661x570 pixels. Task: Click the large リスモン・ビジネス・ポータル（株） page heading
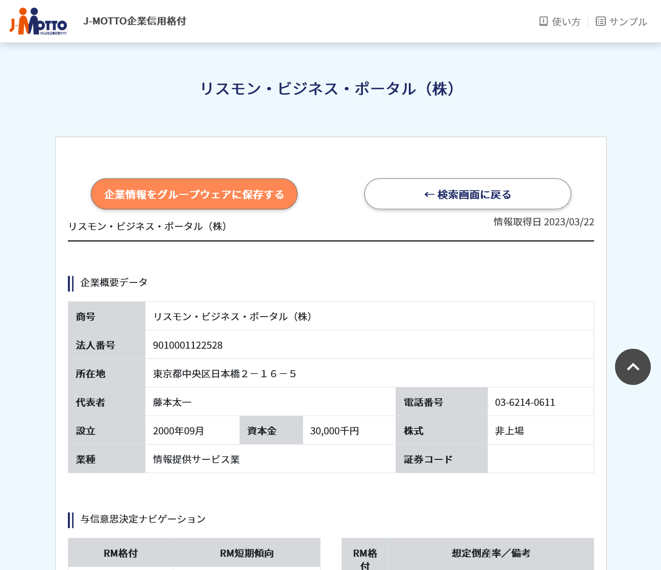(330, 89)
